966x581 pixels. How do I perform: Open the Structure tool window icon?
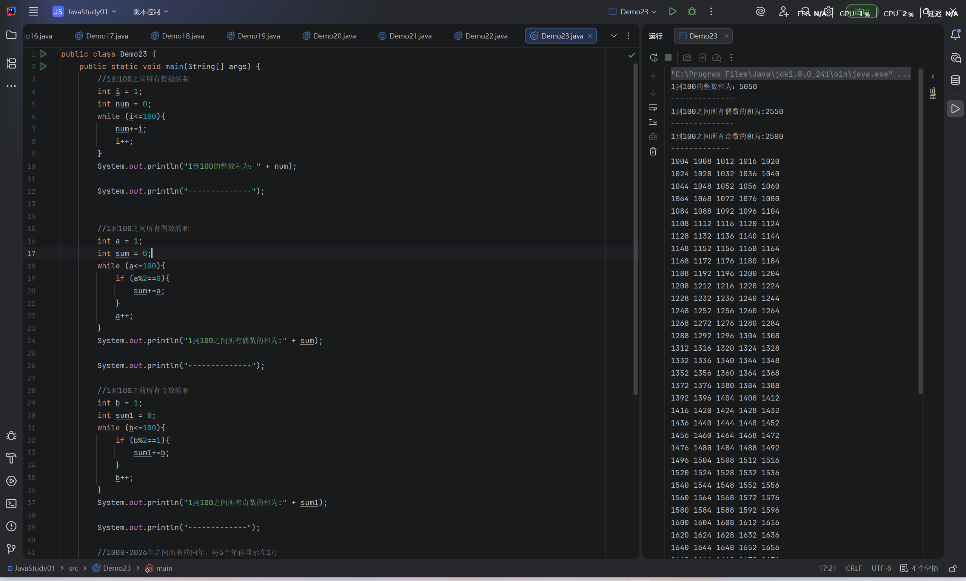click(11, 63)
